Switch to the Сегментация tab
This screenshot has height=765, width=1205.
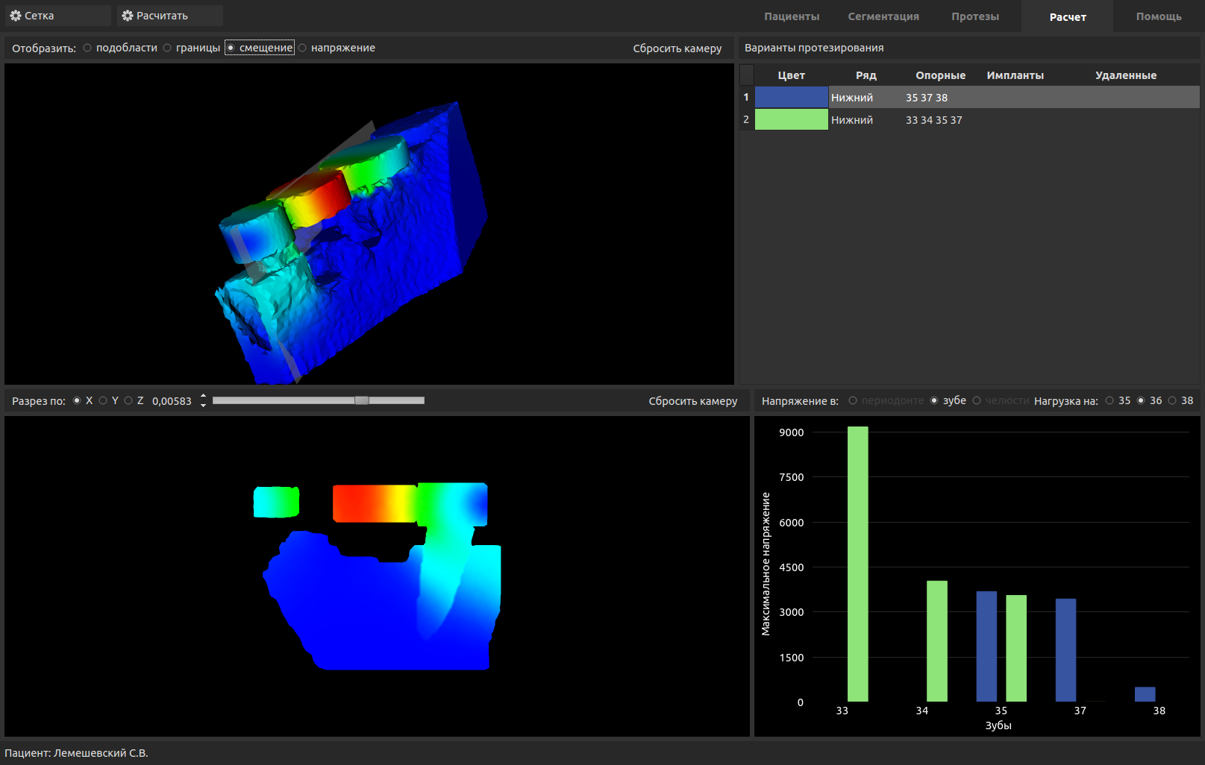(x=883, y=16)
